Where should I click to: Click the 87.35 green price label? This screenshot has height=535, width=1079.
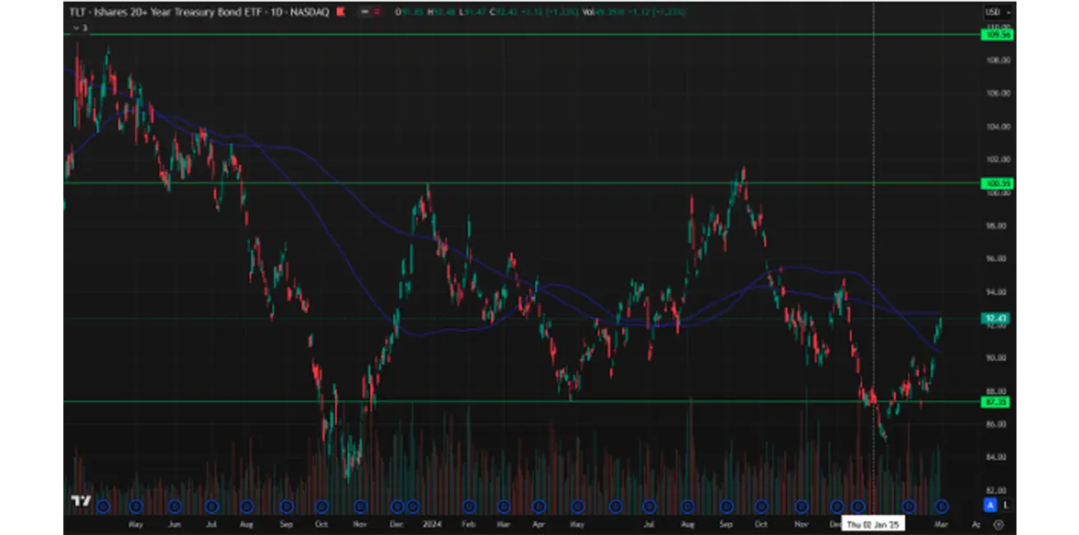(x=996, y=402)
